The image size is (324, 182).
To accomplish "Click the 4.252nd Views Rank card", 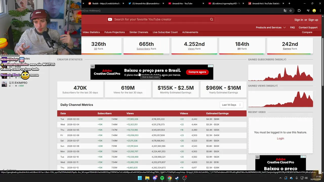I will click(x=194, y=46).
